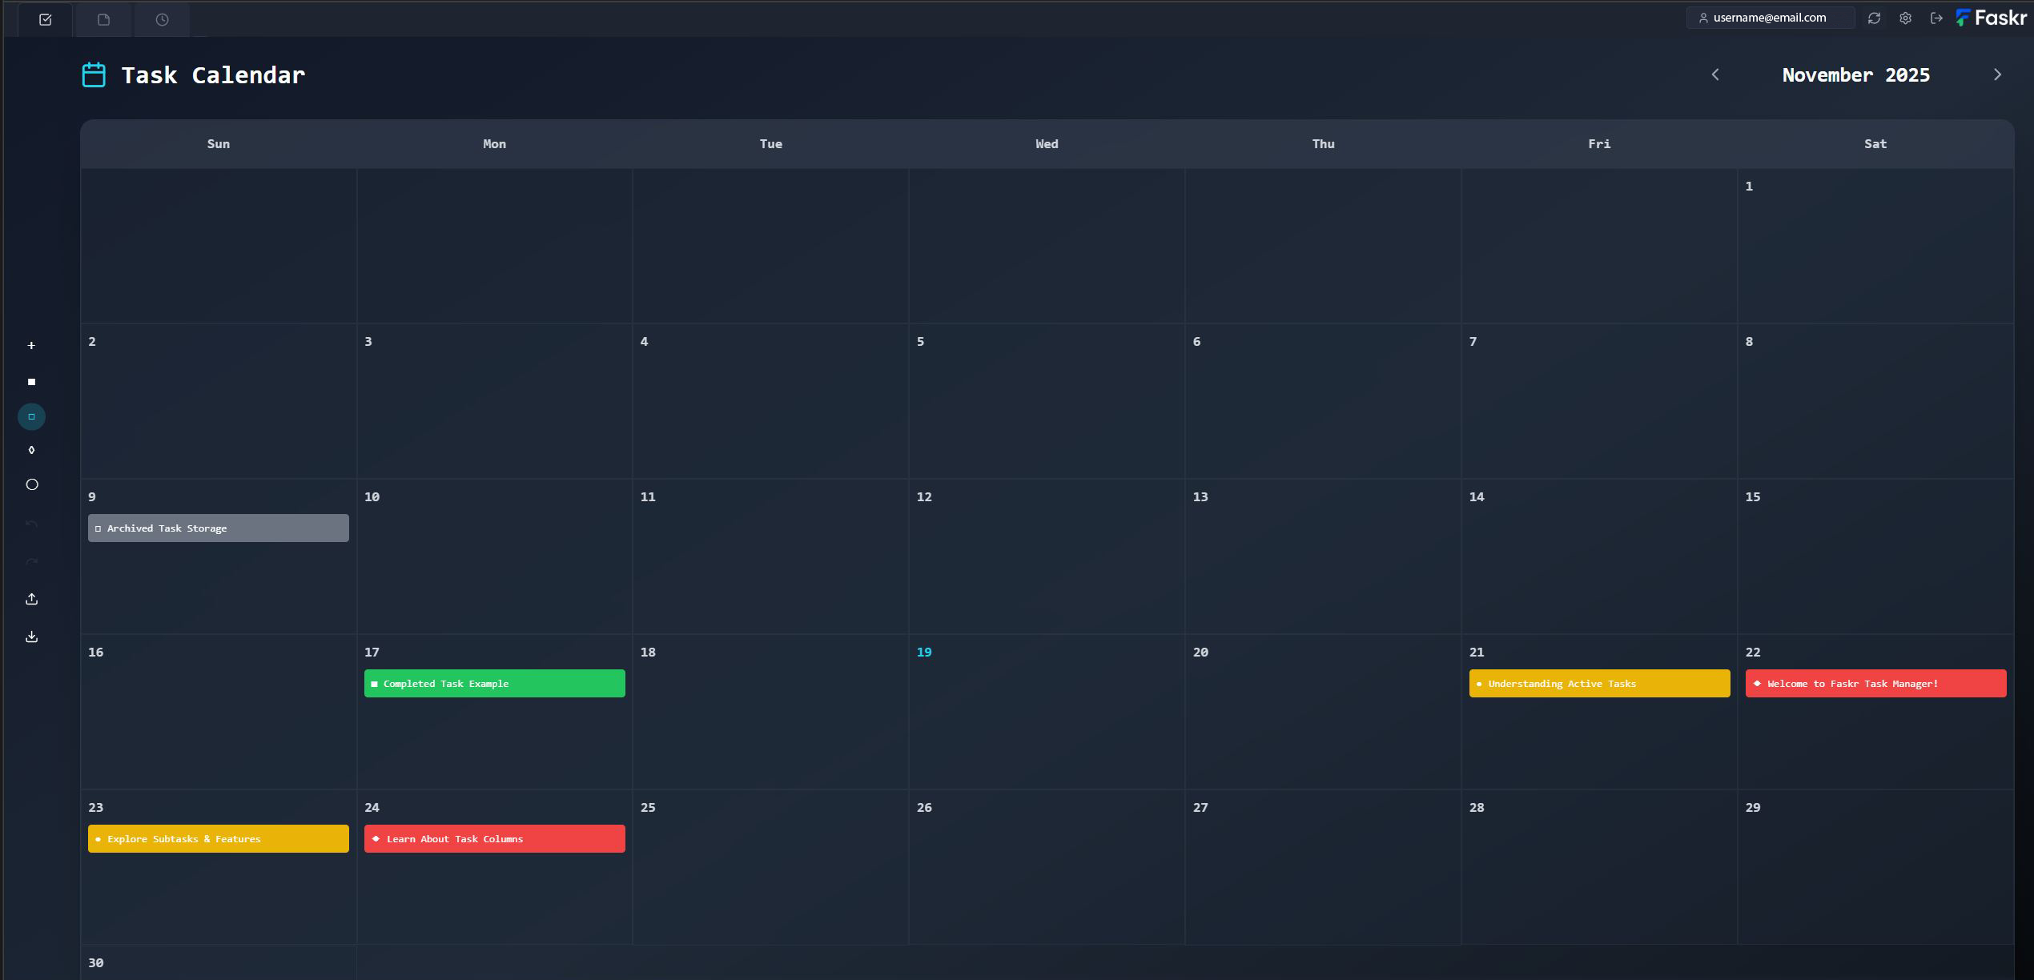Click the import download icon in sidebar

coord(31,636)
